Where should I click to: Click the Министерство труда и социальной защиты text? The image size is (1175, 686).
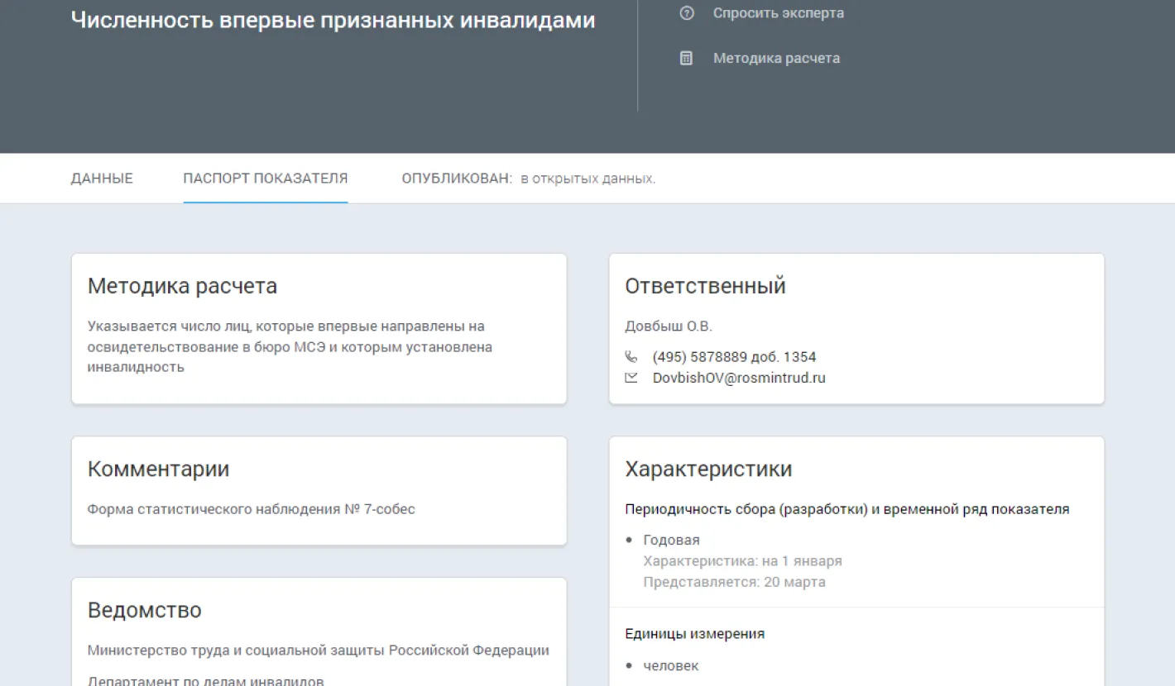[x=318, y=650]
